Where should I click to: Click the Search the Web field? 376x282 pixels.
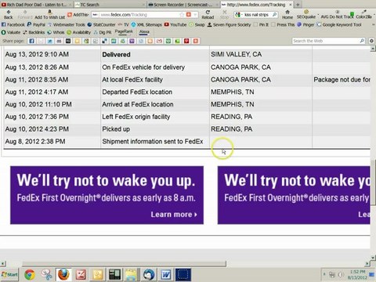pos(325,41)
